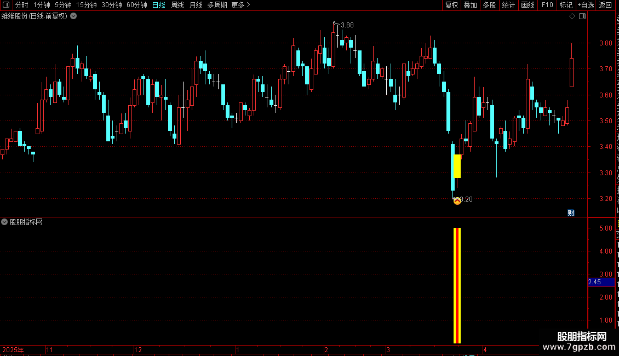Click the panel layout icon at top-left
This screenshot has width=619, height=356.
(6, 5)
